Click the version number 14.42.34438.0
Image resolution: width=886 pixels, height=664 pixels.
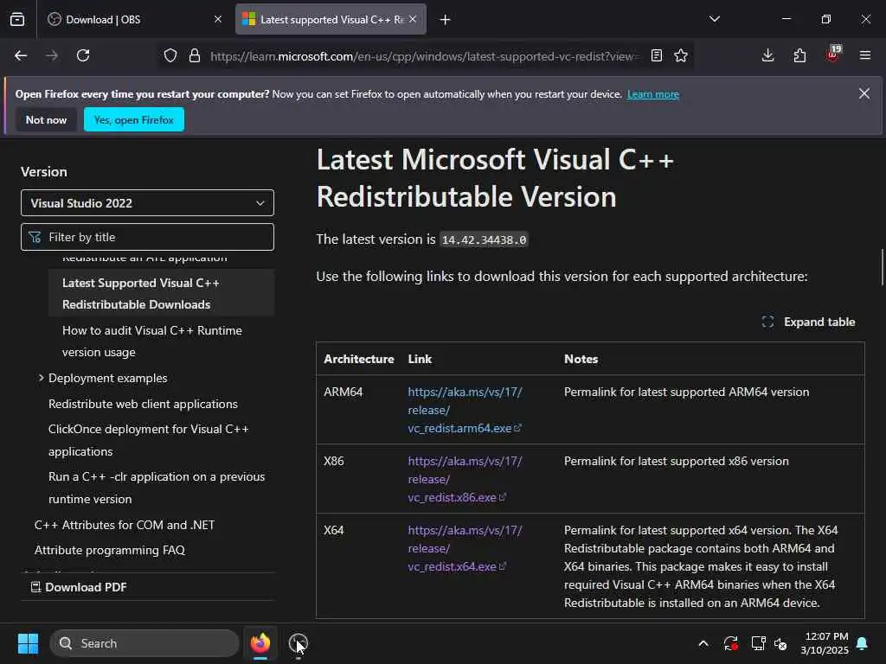point(484,240)
